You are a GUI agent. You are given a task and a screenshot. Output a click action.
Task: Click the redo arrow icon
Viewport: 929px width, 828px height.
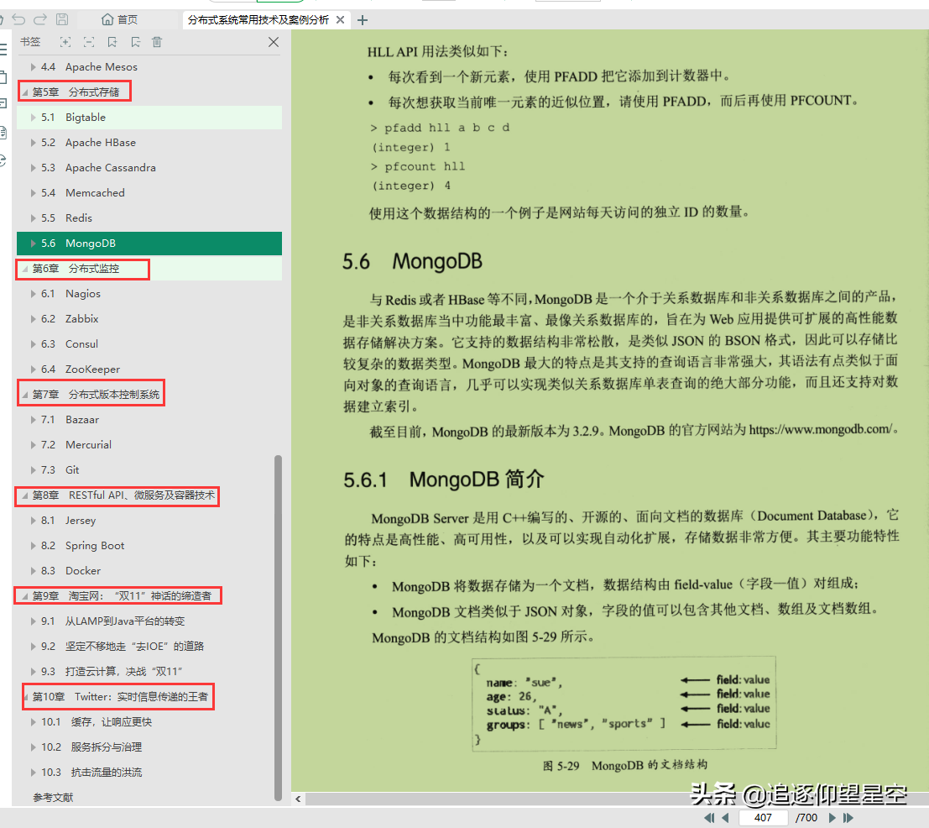(x=40, y=19)
